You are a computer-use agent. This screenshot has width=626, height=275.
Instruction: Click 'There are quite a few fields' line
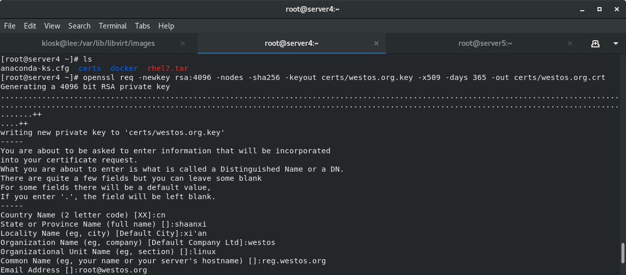tap(131, 178)
